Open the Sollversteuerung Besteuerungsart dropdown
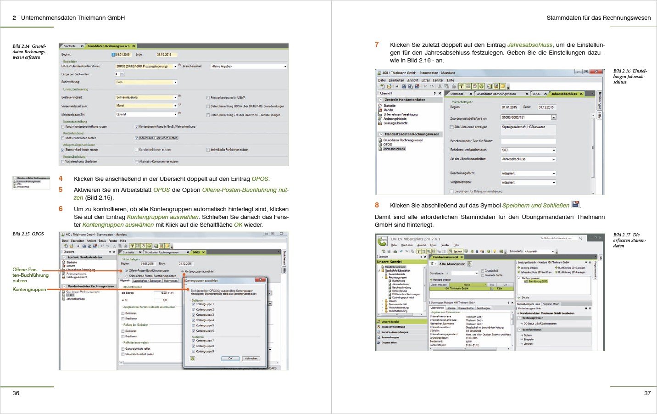This screenshot has height=414, width=657. click(x=175, y=97)
